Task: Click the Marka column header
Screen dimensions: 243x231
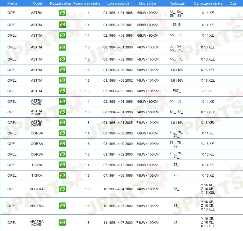Action: (x=12, y=3)
